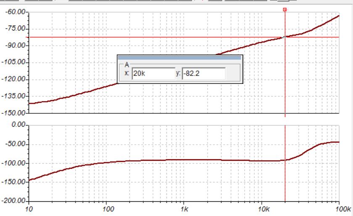
Task: Click the red cursor A handle marker above the top plot
Action: (x=285, y=10)
